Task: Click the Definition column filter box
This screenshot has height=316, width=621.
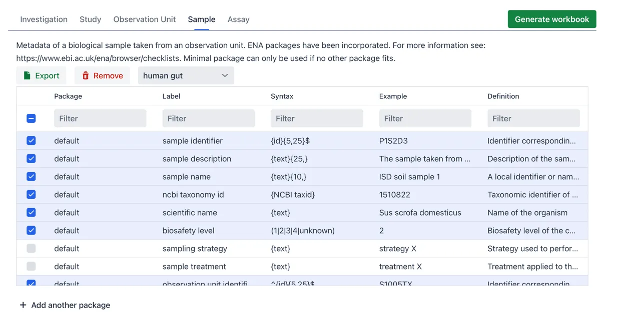Action: [533, 118]
